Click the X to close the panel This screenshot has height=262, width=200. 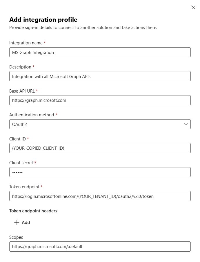193,7
